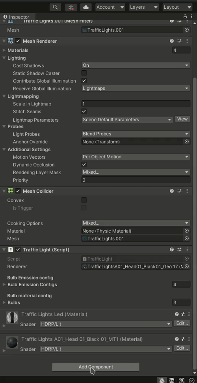Open the Layers menu
The image size is (197, 383).
(x=144, y=7)
